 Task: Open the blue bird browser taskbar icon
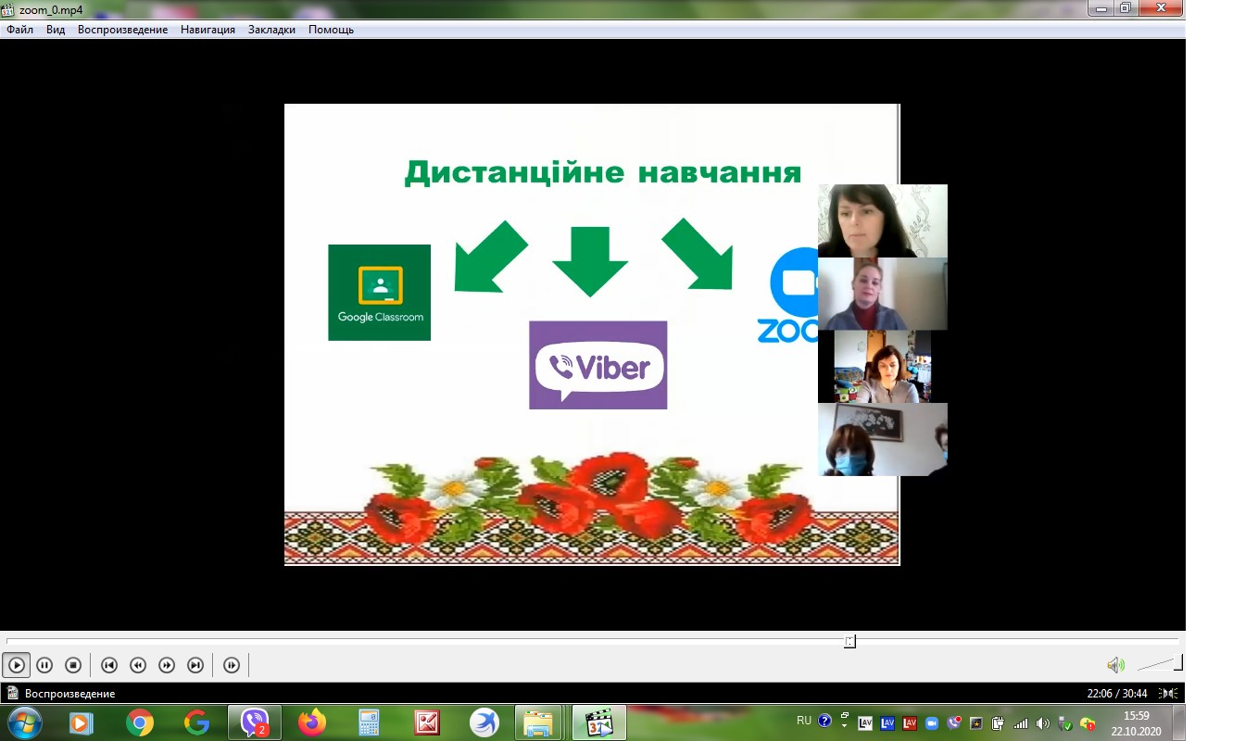point(484,722)
